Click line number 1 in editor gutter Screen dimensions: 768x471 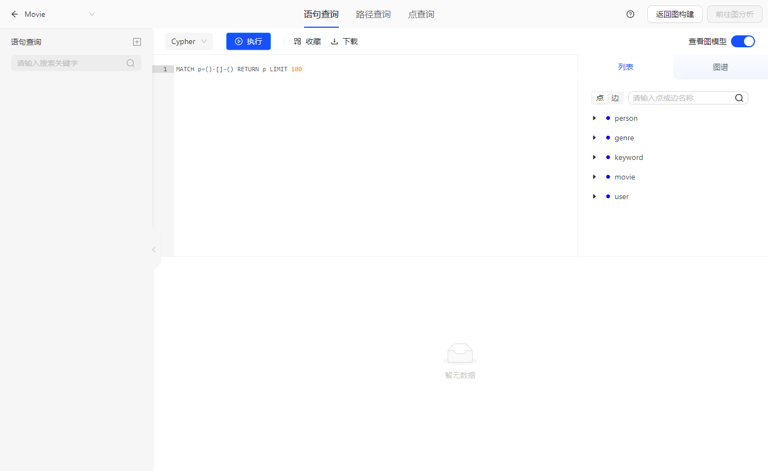pyautogui.click(x=165, y=69)
